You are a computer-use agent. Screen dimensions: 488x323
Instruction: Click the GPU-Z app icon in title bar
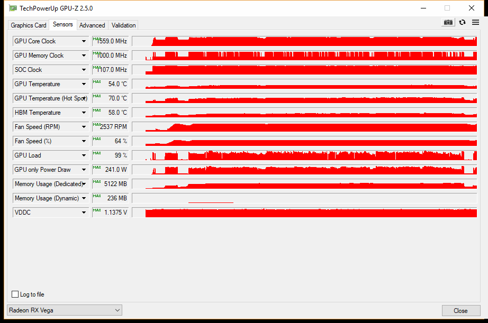tap(13, 8)
